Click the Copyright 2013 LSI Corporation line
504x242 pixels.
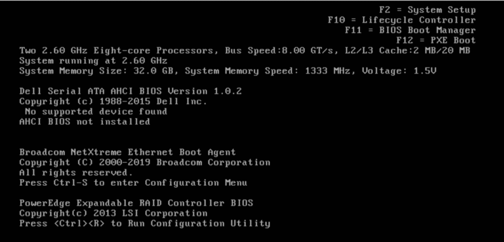click(113, 213)
